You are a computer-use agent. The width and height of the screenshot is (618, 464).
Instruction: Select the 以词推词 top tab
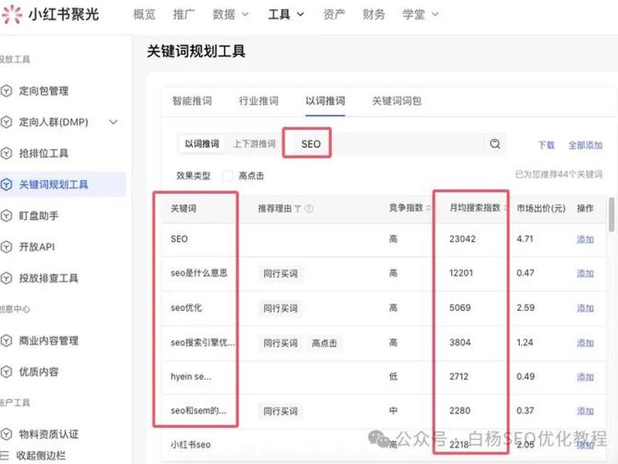325,101
